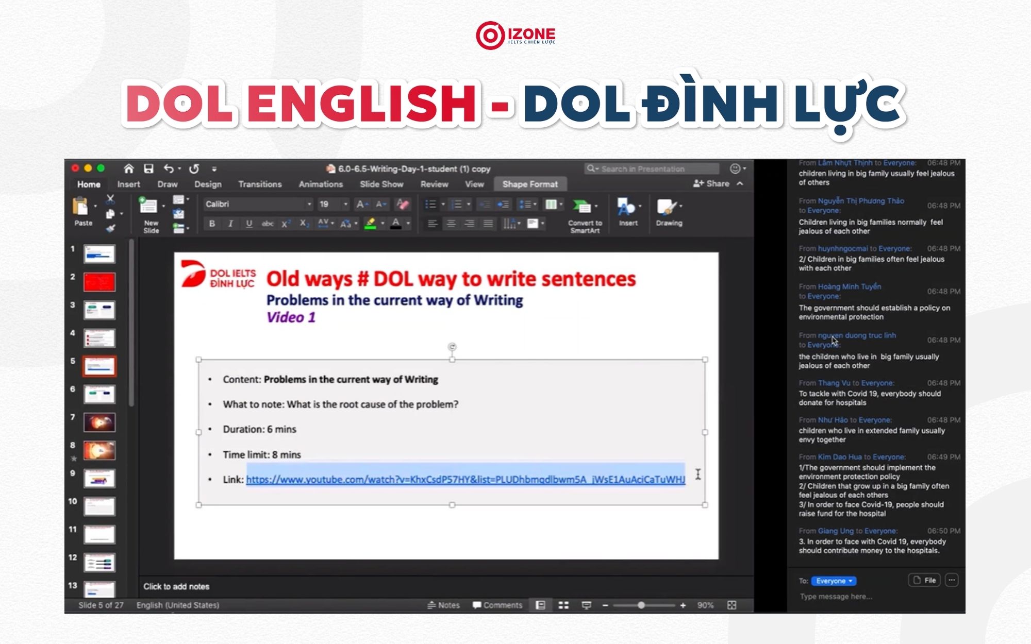Switch to Slide Sorter view icon

[x=563, y=605]
